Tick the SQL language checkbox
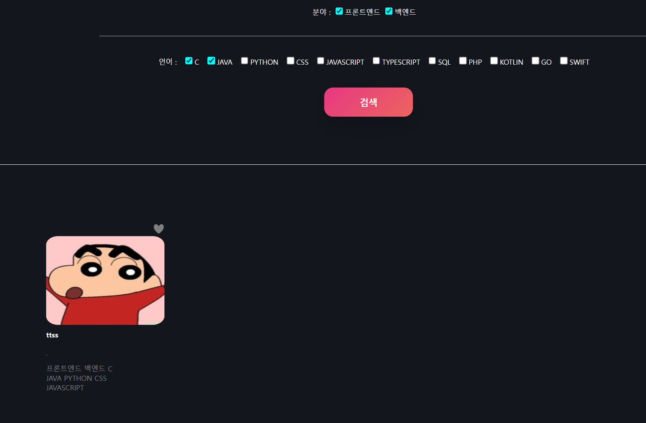Screen dimensions: 646x423 [x=432, y=61]
